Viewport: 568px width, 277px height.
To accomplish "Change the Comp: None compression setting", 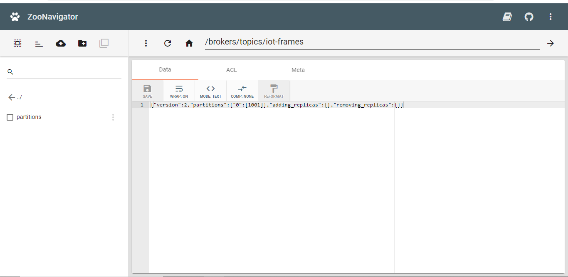I will [x=242, y=91].
